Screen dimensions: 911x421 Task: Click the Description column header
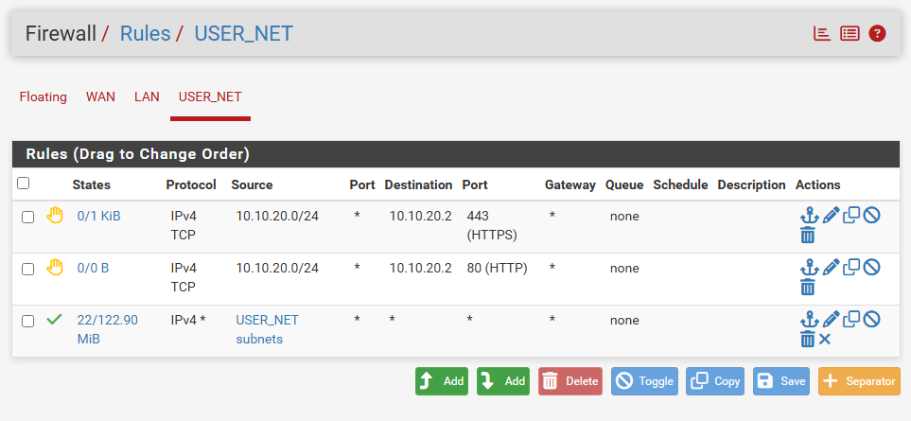click(751, 184)
